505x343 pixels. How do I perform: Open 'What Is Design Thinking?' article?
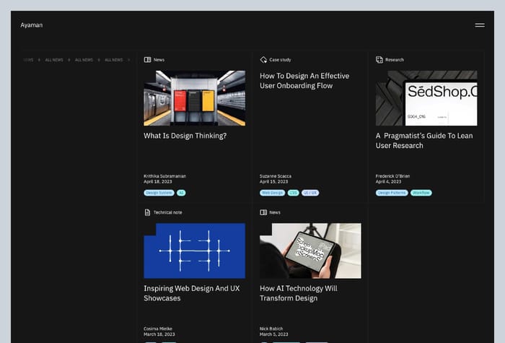pyautogui.click(x=185, y=136)
